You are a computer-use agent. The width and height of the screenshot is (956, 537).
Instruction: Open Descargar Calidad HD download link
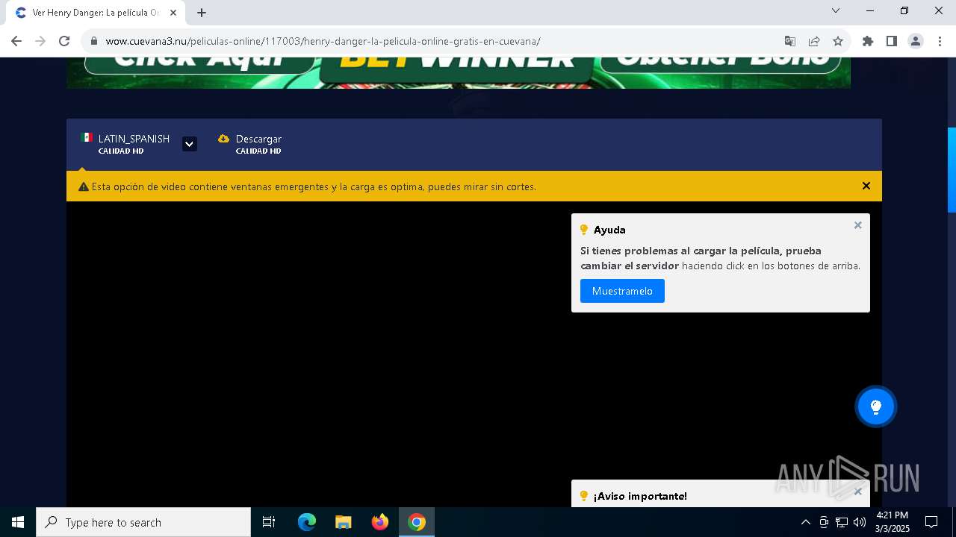[x=250, y=144]
